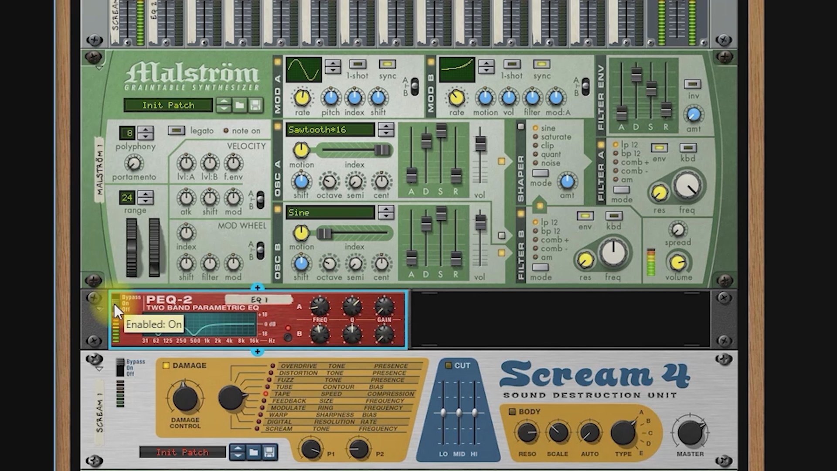The width and height of the screenshot is (837, 471).
Task: Toggle Mod A 1-shot button
Action: click(x=357, y=64)
